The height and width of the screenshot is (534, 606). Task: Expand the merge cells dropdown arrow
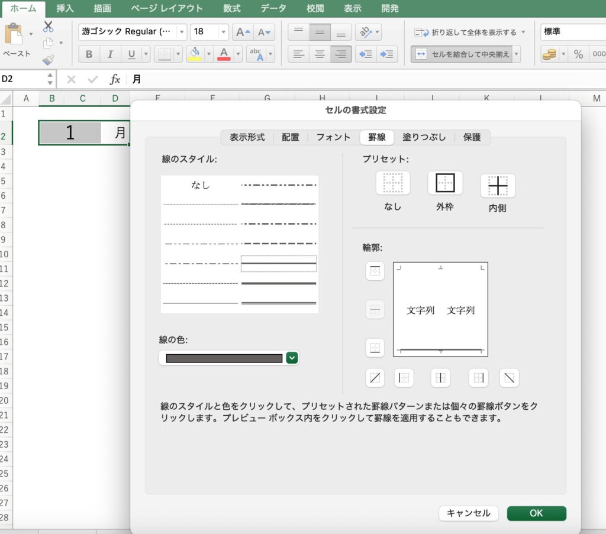516,54
